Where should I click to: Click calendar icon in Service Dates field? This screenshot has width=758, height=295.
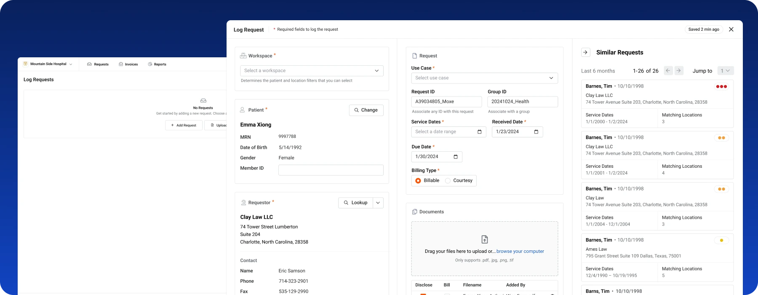[479, 132]
